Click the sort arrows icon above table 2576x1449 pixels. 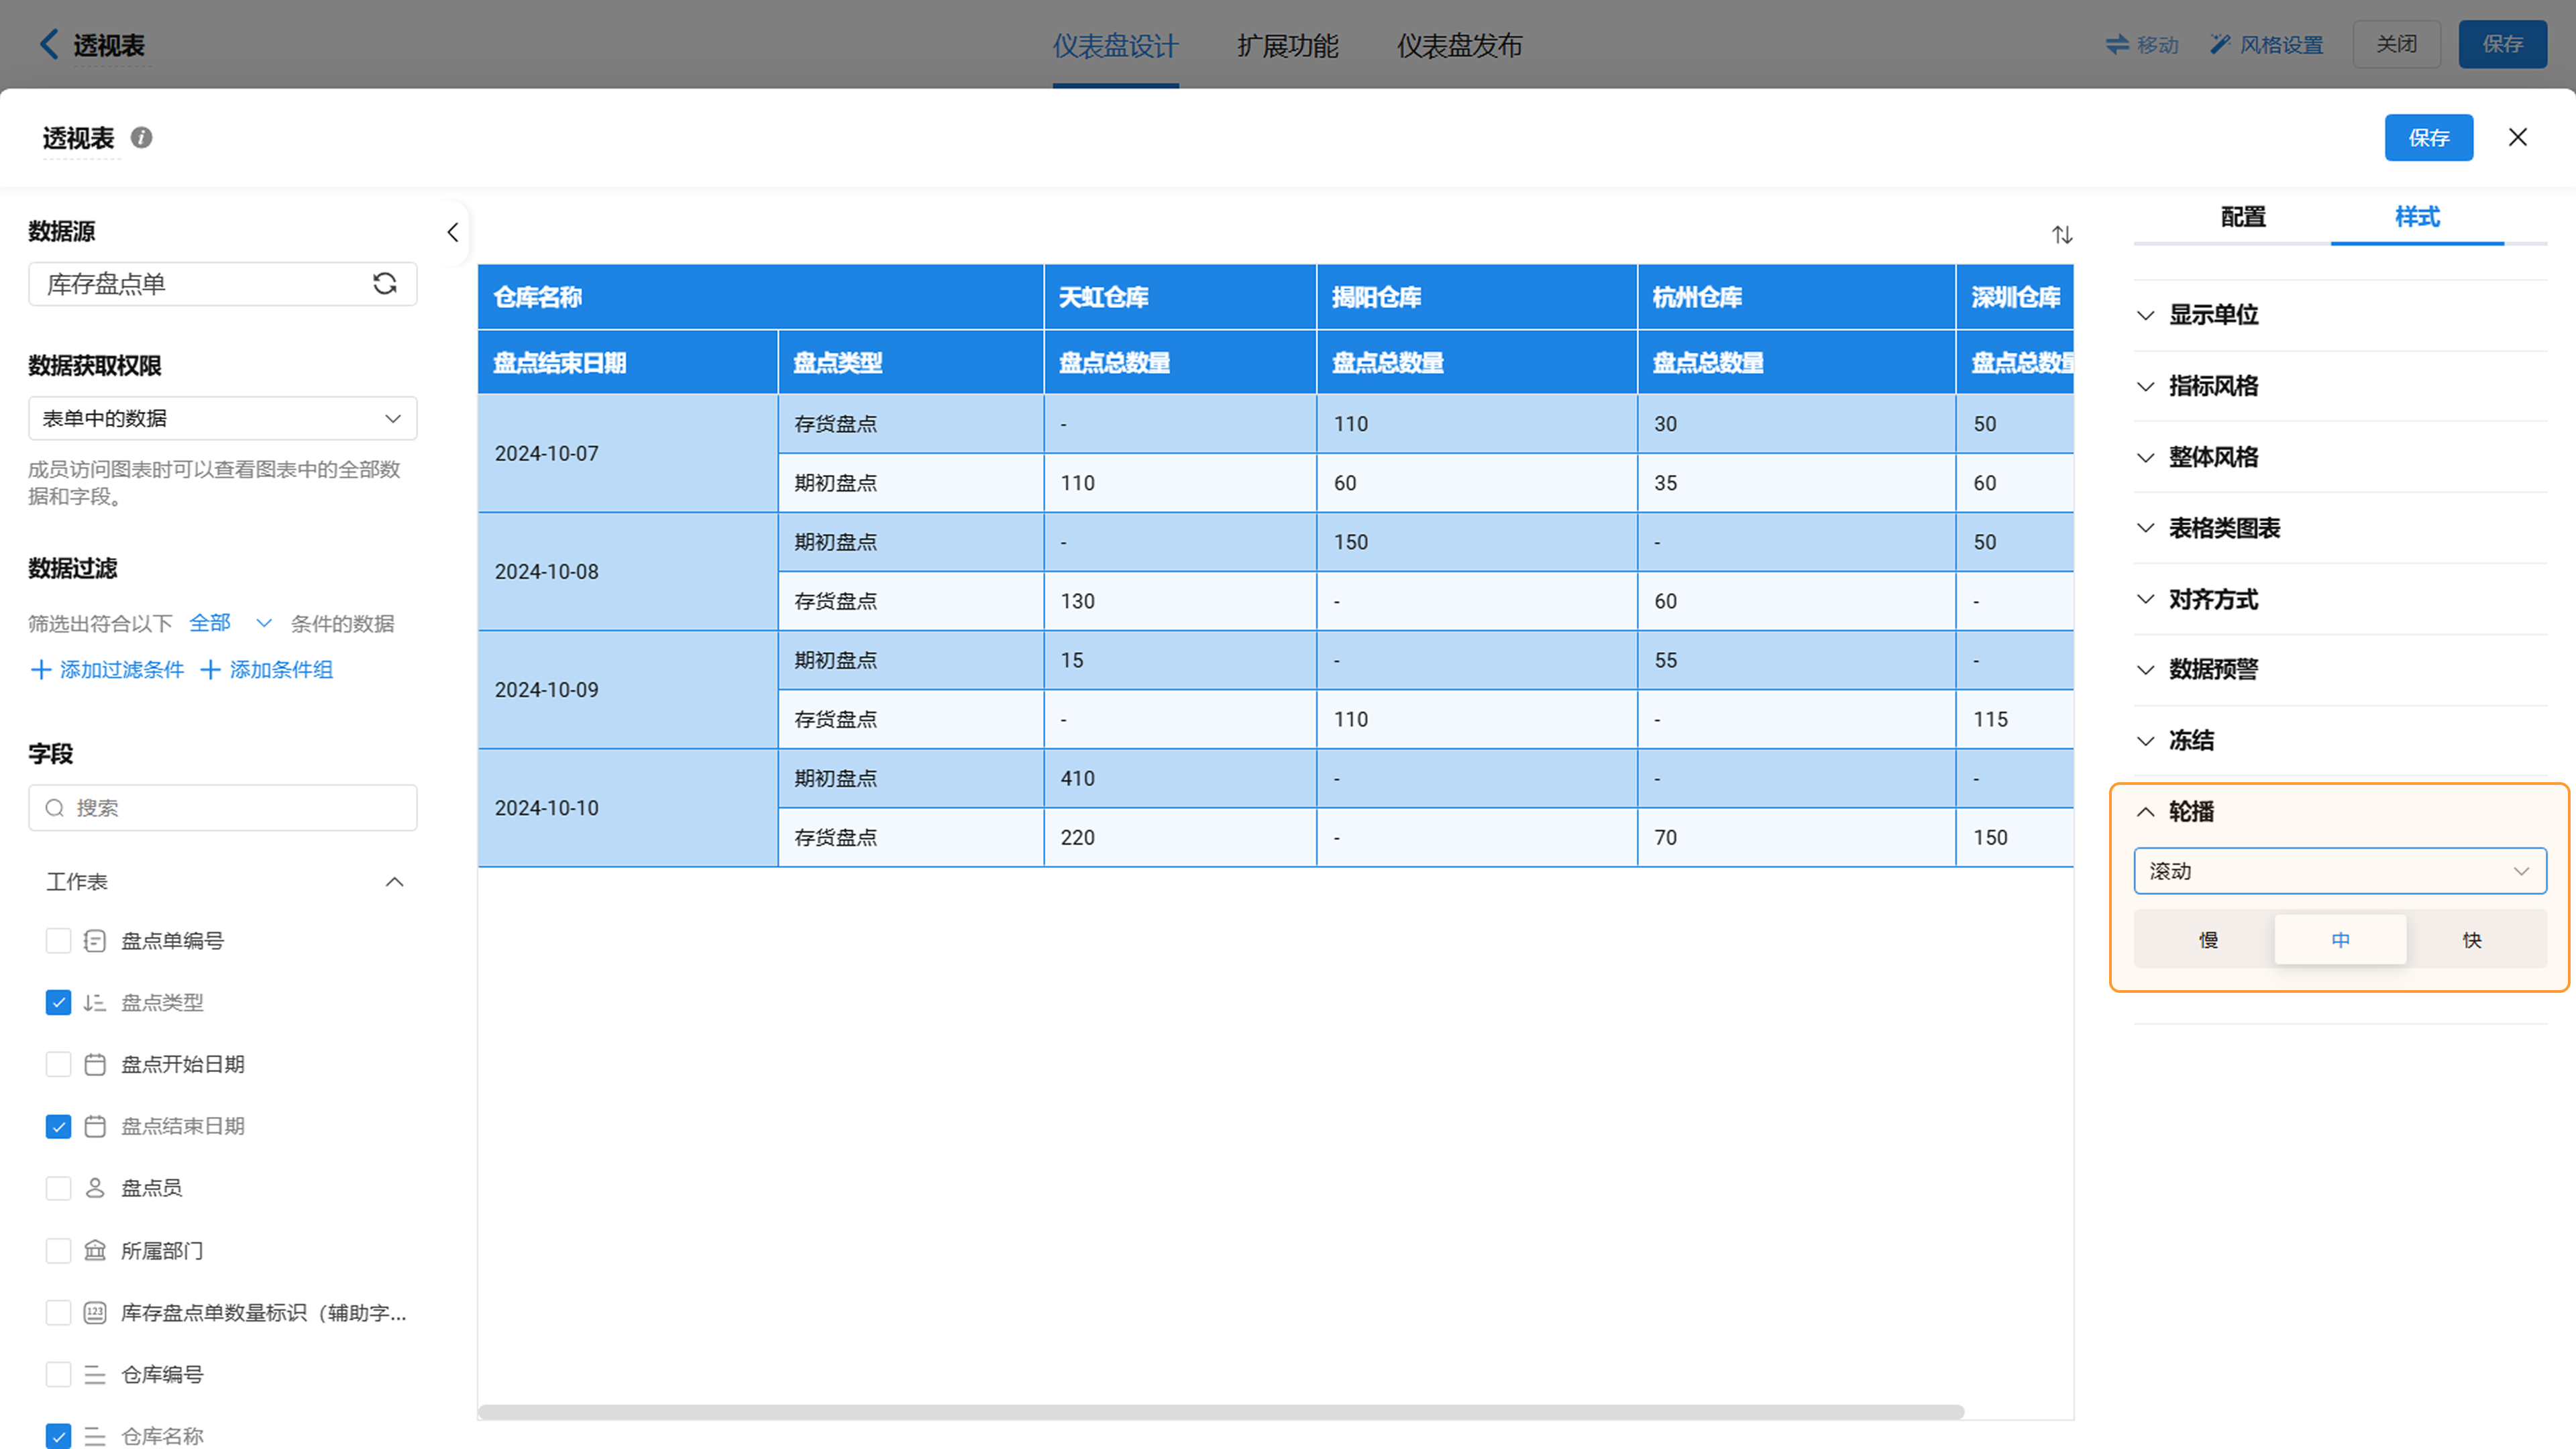(x=2062, y=235)
